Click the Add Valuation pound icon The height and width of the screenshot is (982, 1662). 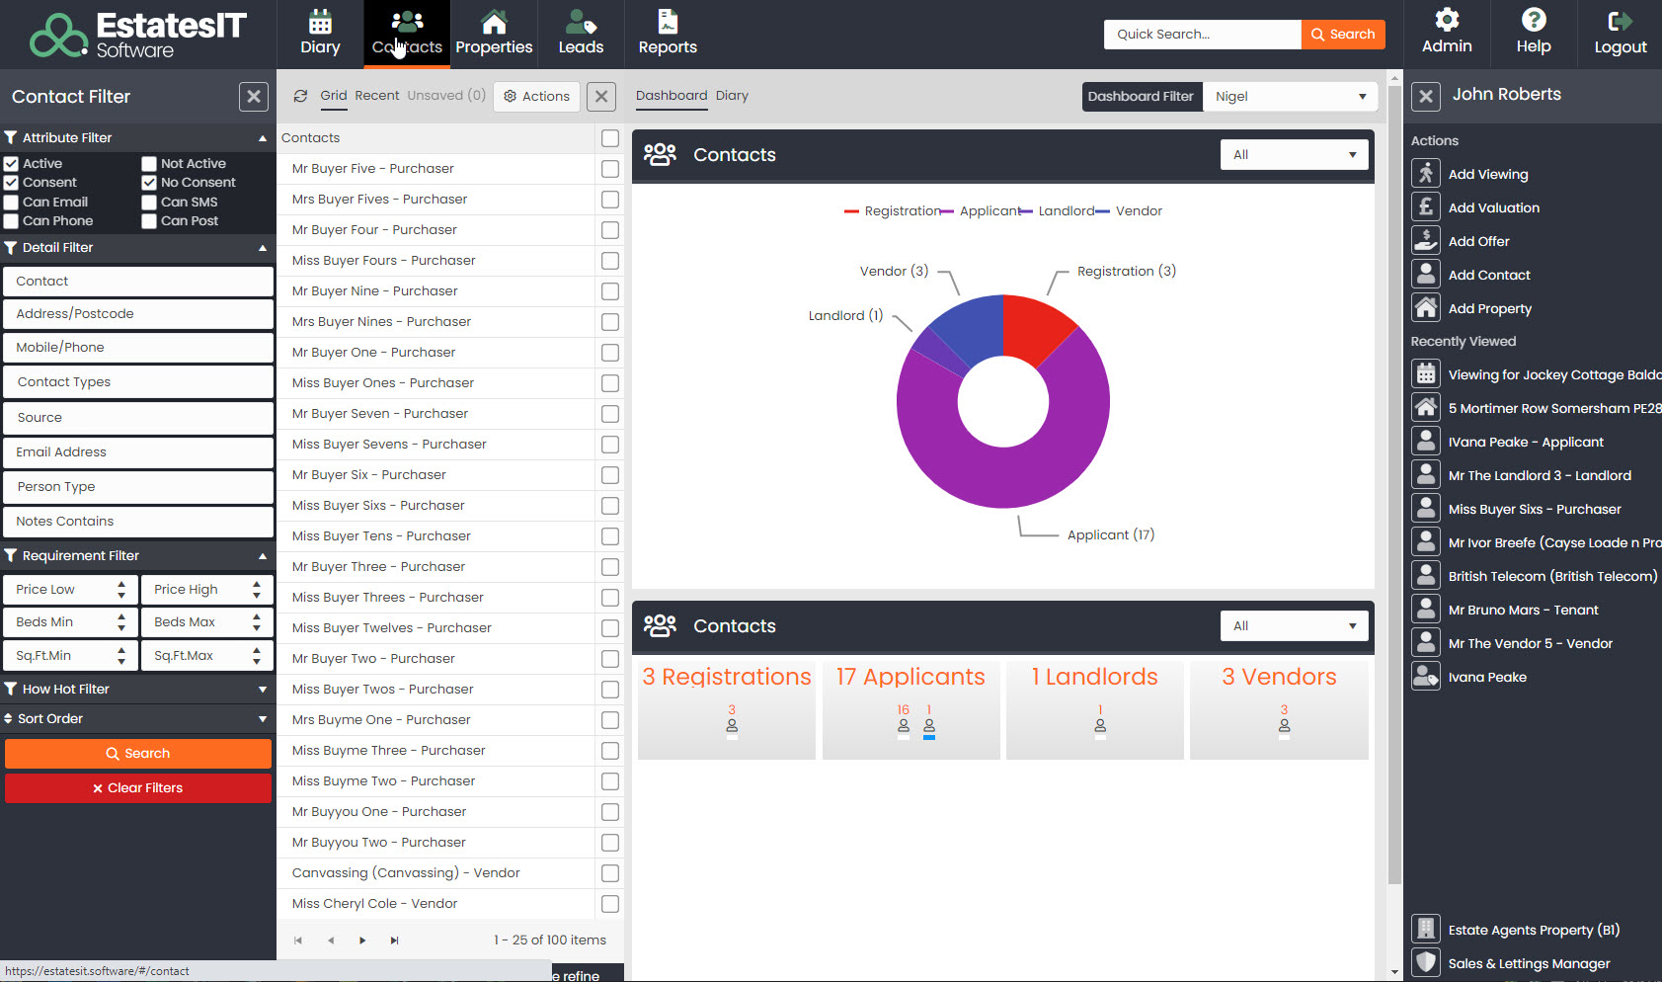point(1426,207)
